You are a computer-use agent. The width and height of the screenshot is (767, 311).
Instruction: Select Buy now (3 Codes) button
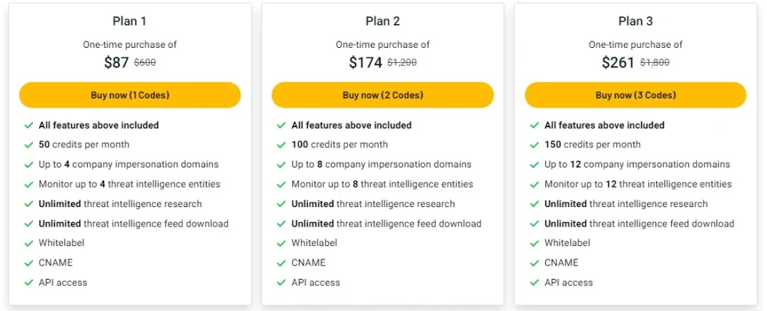(635, 95)
